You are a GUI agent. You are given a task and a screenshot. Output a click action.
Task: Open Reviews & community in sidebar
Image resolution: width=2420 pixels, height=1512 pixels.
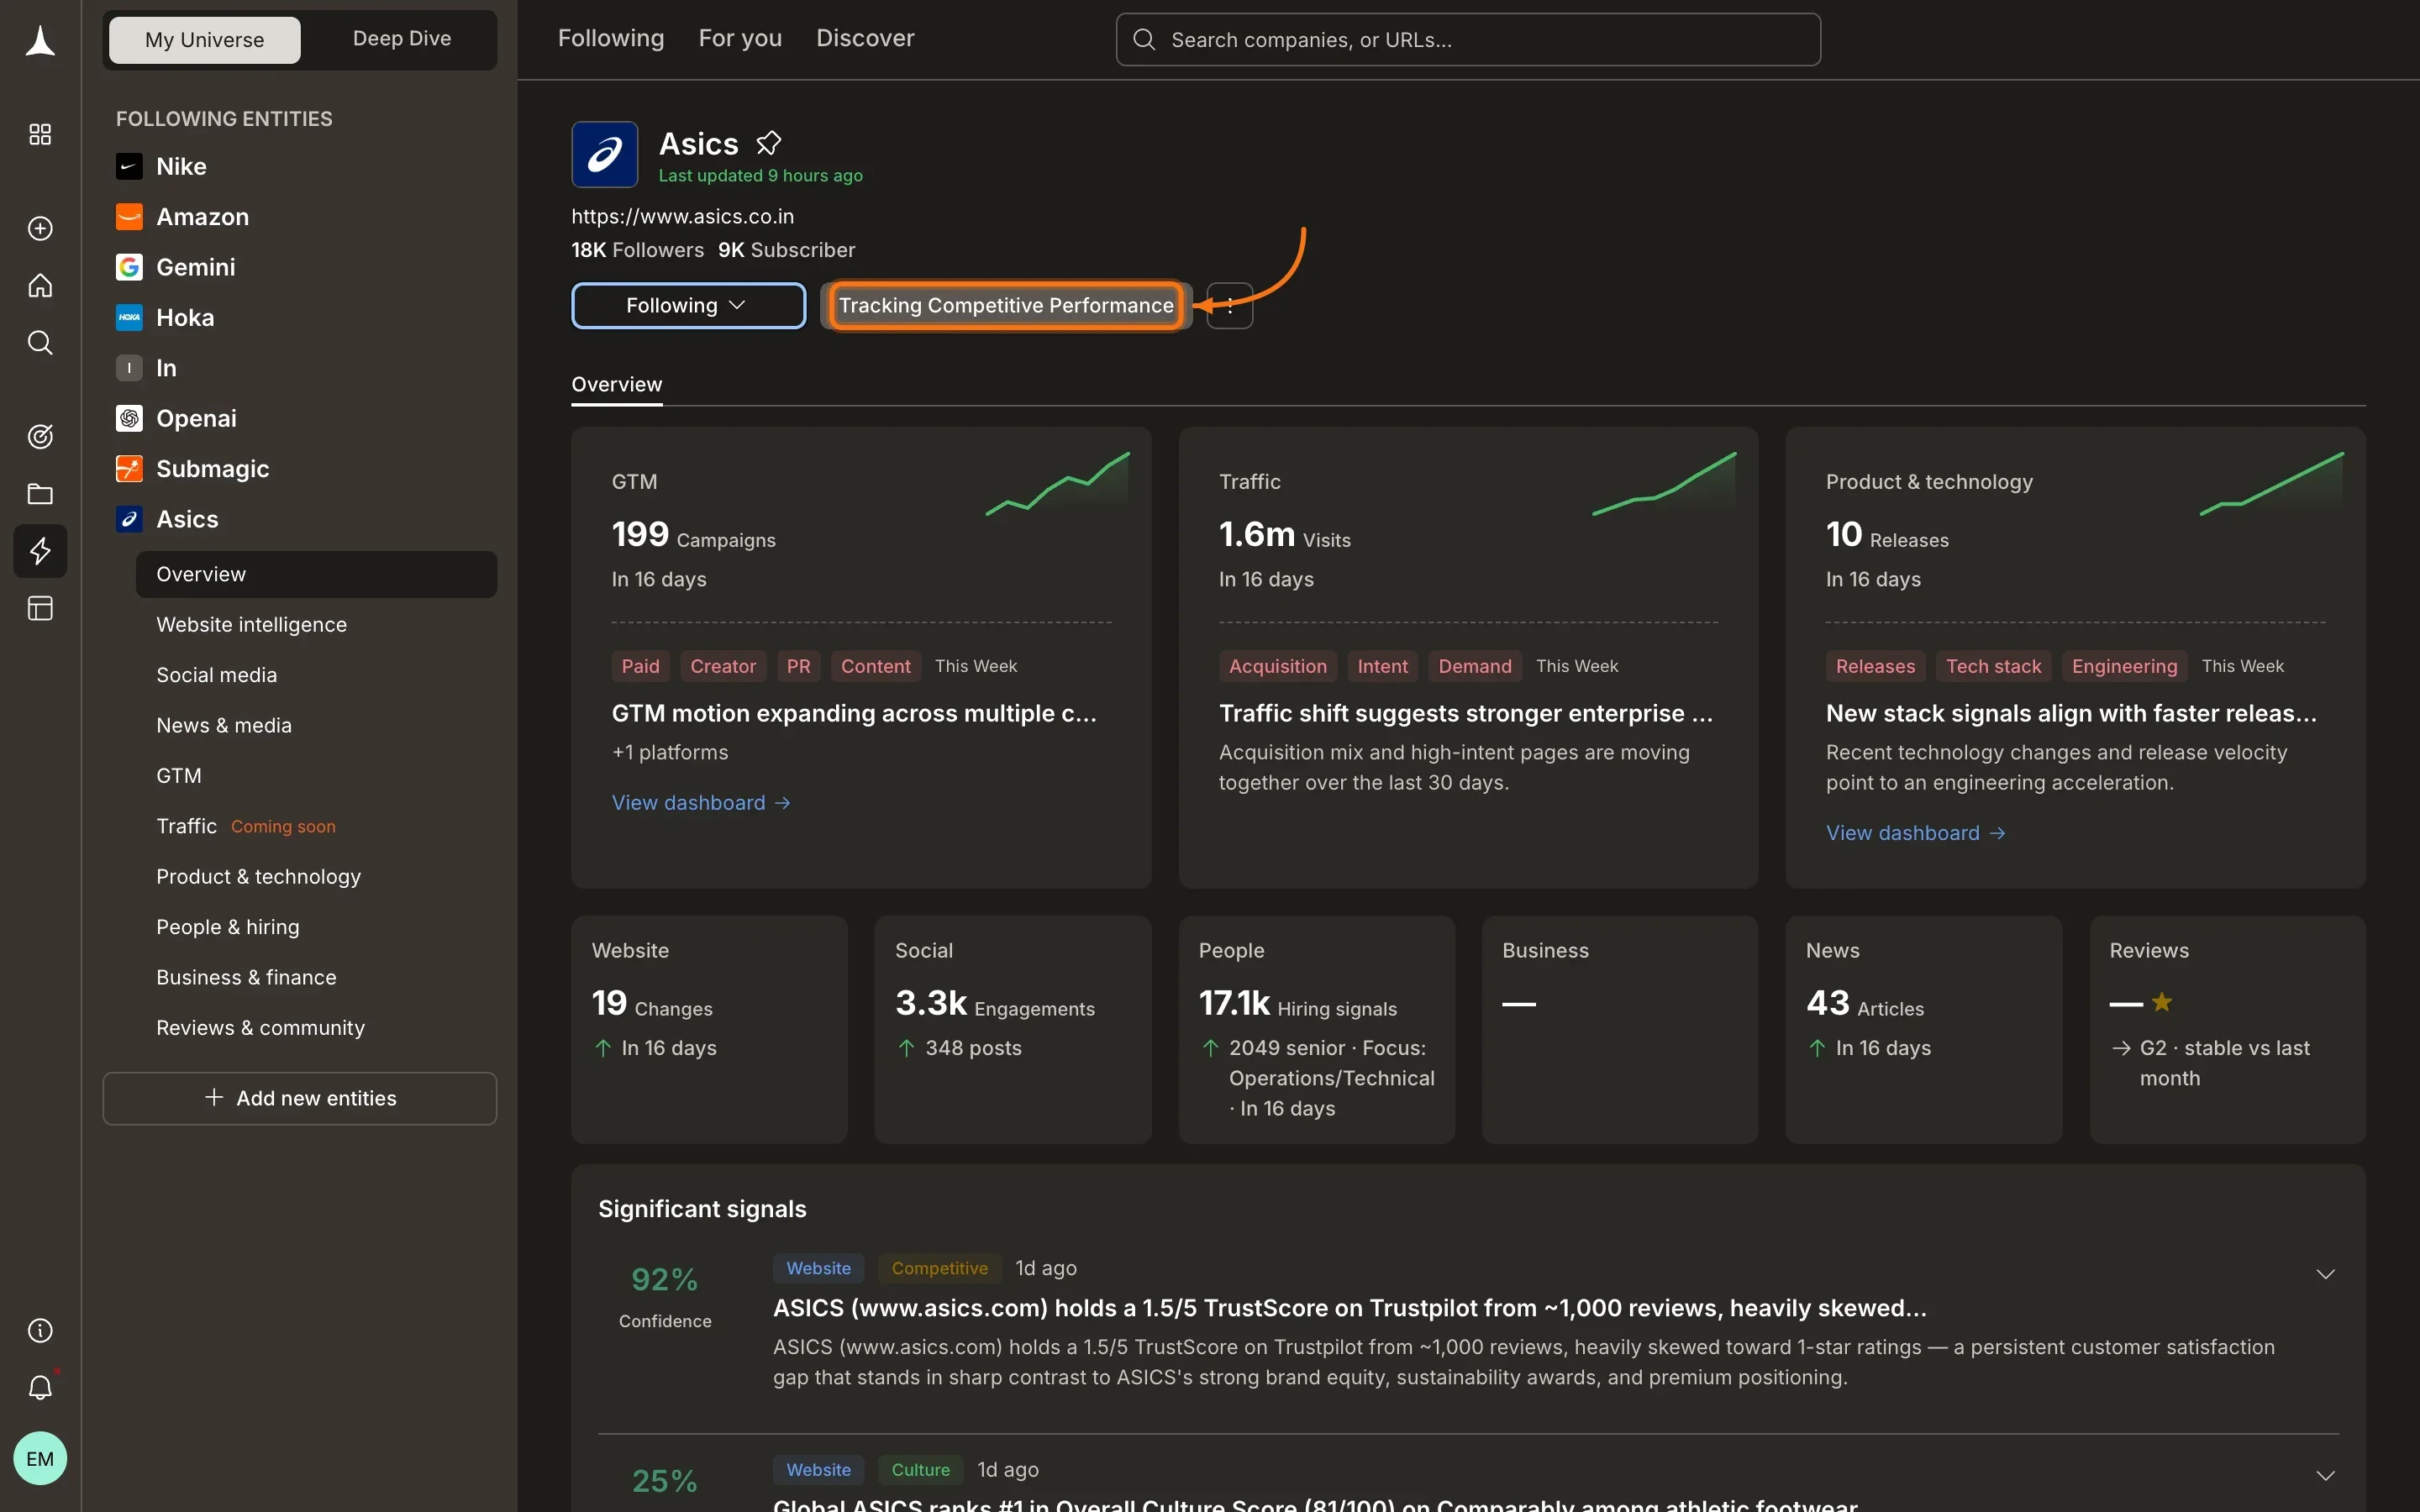tap(260, 1028)
